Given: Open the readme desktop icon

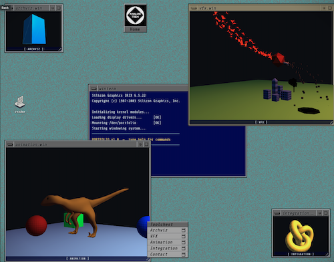Looking at the screenshot, I should click(x=20, y=104).
